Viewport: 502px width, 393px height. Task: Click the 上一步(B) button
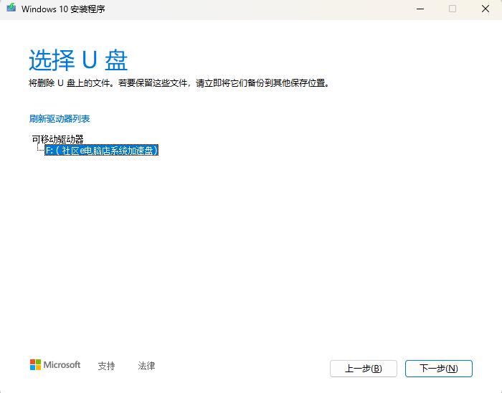pos(364,369)
